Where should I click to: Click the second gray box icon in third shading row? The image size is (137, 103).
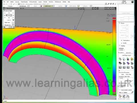(124, 67)
